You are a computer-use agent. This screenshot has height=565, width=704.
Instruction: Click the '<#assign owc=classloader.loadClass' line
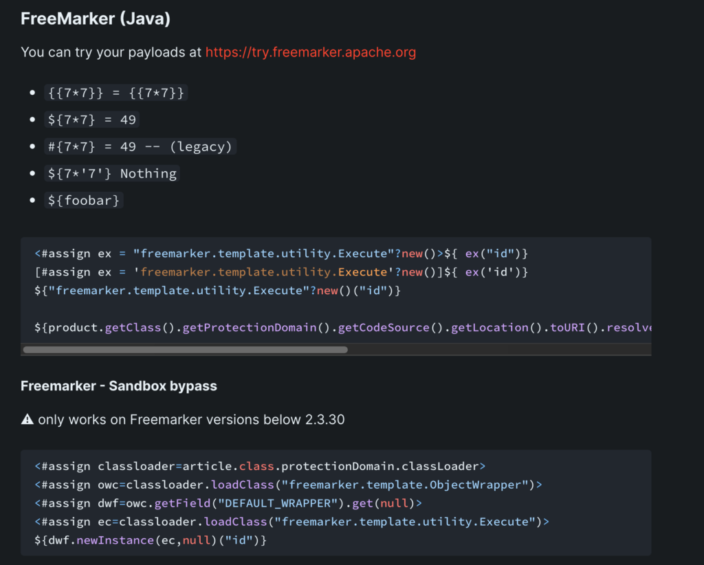point(288,485)
